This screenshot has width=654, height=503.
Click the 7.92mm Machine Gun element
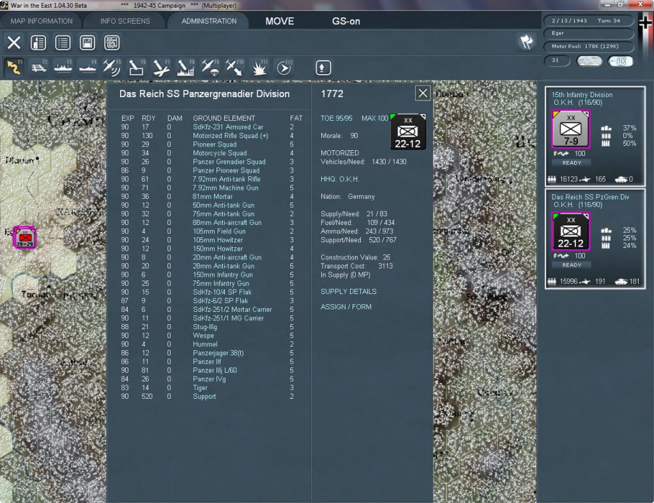coord(225,188)
